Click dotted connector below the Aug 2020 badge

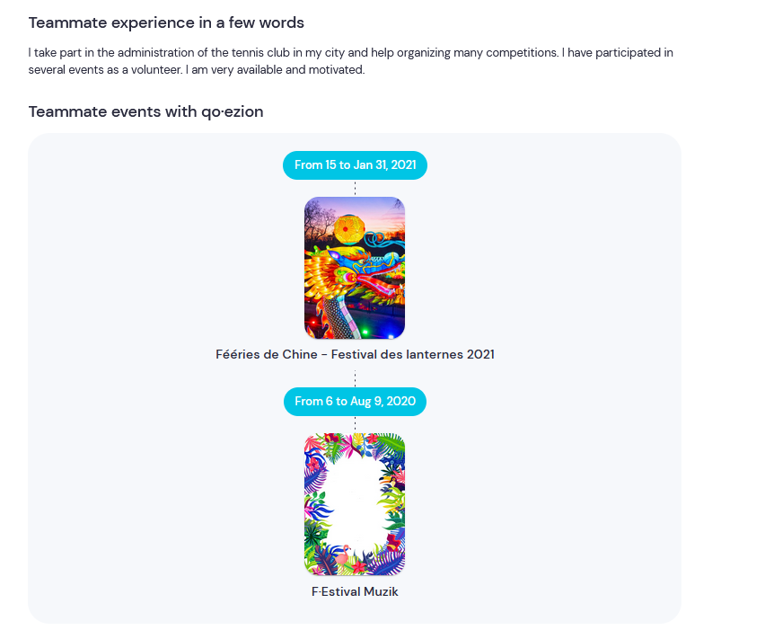(356, 424)
